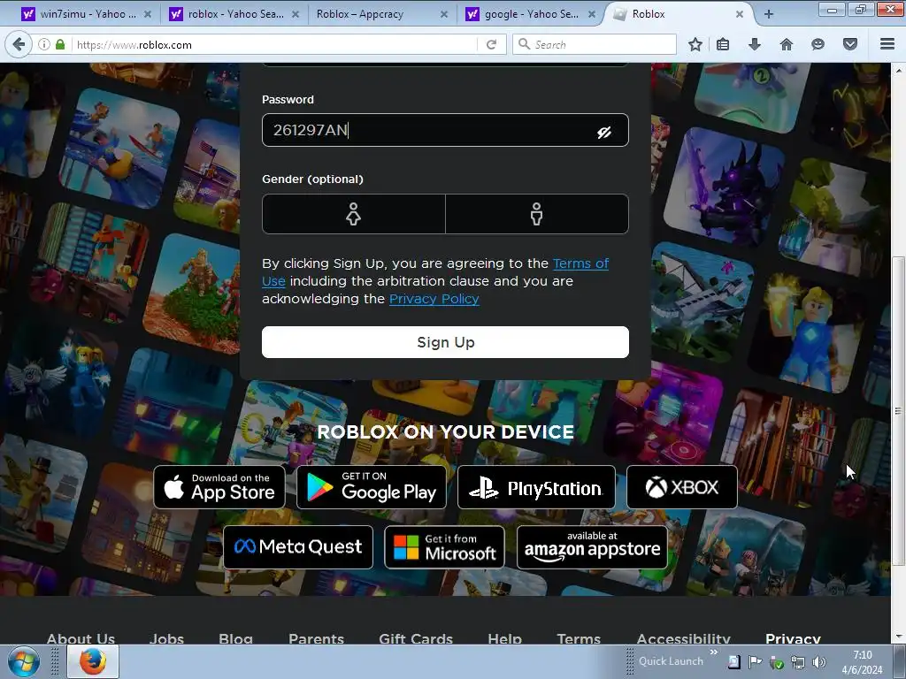Viewport: 906px width, 679px height.
Task: Open the Help footer link
Action: click(504, 638)
